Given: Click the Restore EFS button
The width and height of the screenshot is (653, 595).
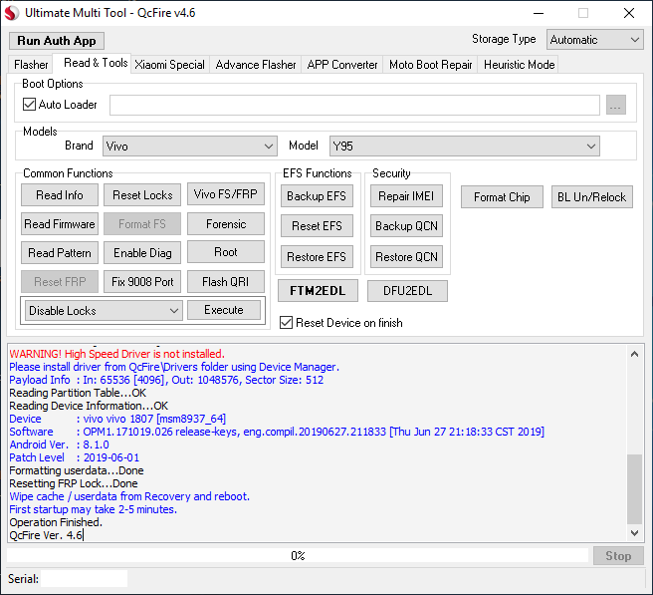Looking at the screenshot, I should point(317,257).
